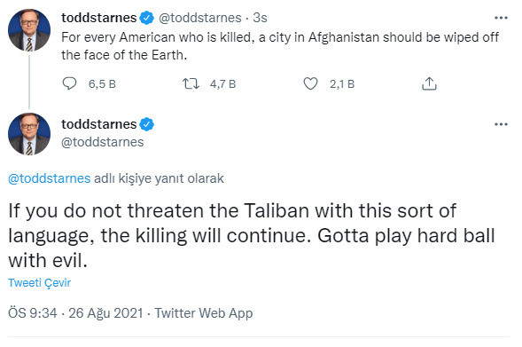Click the retweet arrows icon
The image size is (522, 347).
point(191,83)
